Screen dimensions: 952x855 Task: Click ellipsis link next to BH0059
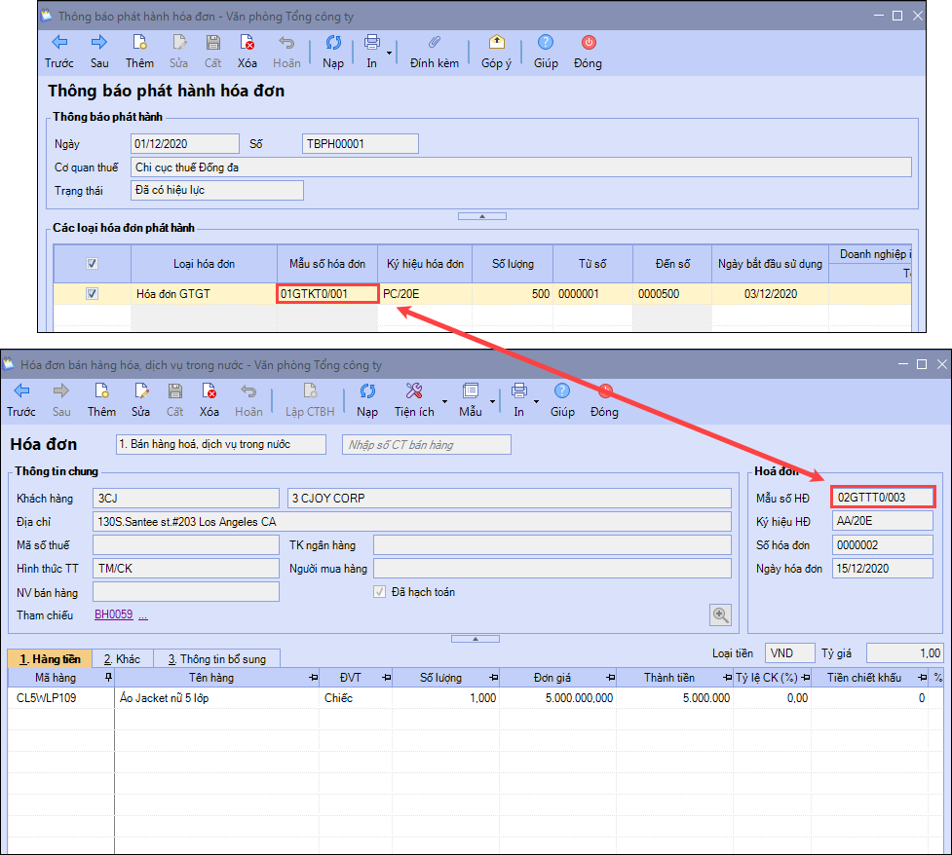point(143,615)
